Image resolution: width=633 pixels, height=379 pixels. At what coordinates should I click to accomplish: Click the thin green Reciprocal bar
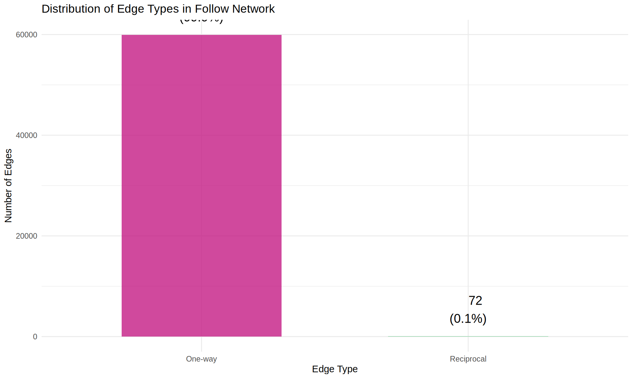coord(468,336)
